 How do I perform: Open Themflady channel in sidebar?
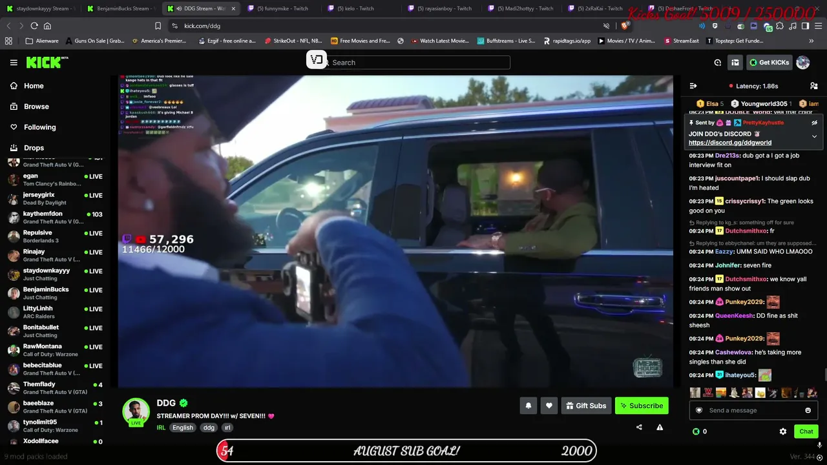pyautogui.click(x=55, y=387)
